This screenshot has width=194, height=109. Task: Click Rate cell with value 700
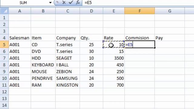pos(114,85)
